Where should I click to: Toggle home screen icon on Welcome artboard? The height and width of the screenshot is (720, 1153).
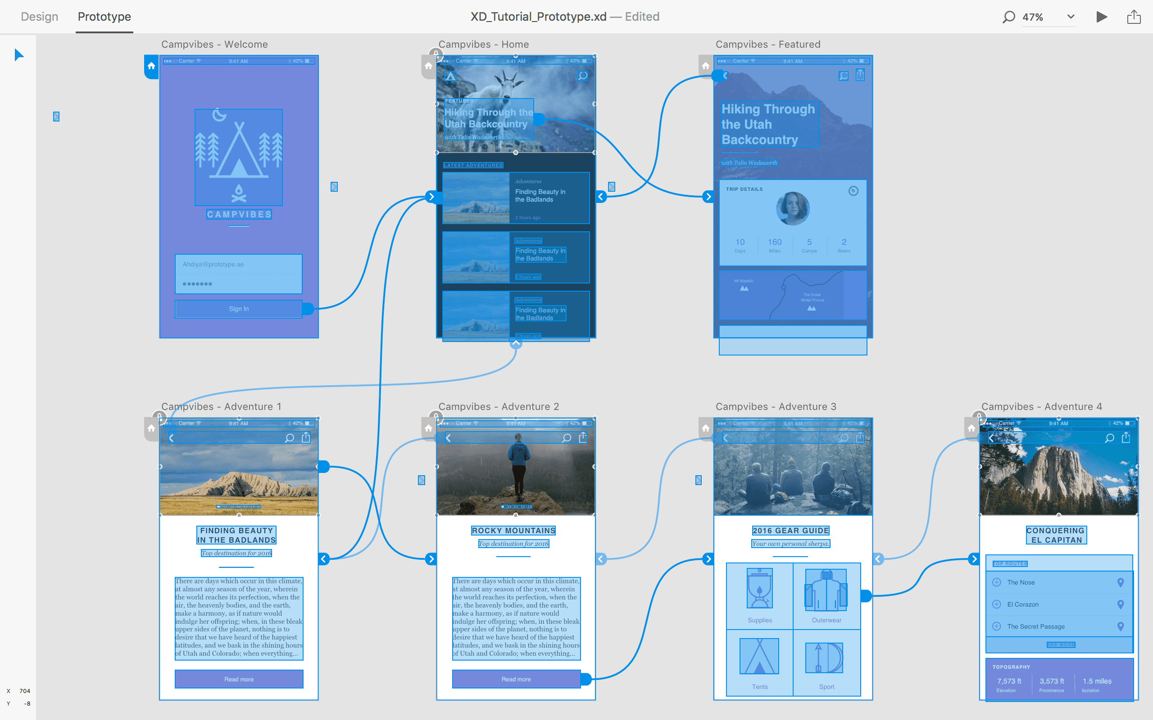coord(151,66)
